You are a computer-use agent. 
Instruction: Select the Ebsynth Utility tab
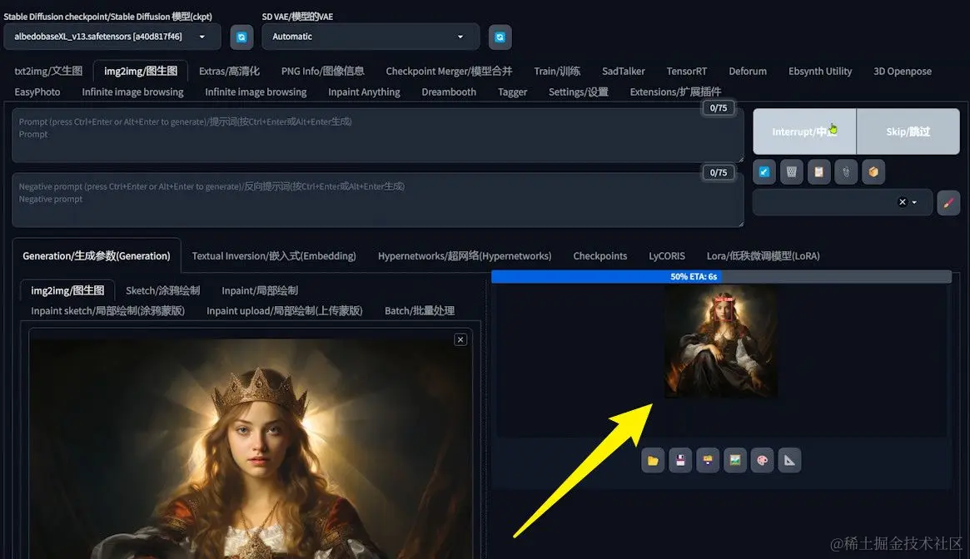(819, 71)
